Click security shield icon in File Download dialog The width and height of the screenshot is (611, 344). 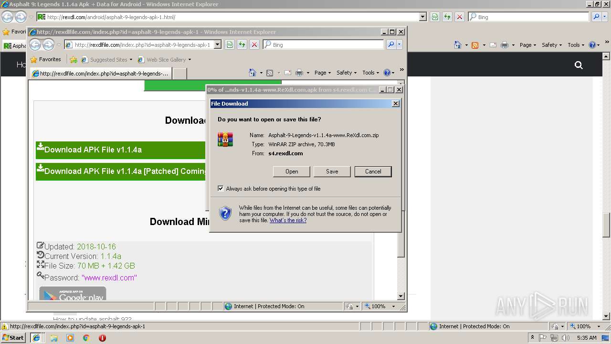pyautogui.click(x=225, y=213)
